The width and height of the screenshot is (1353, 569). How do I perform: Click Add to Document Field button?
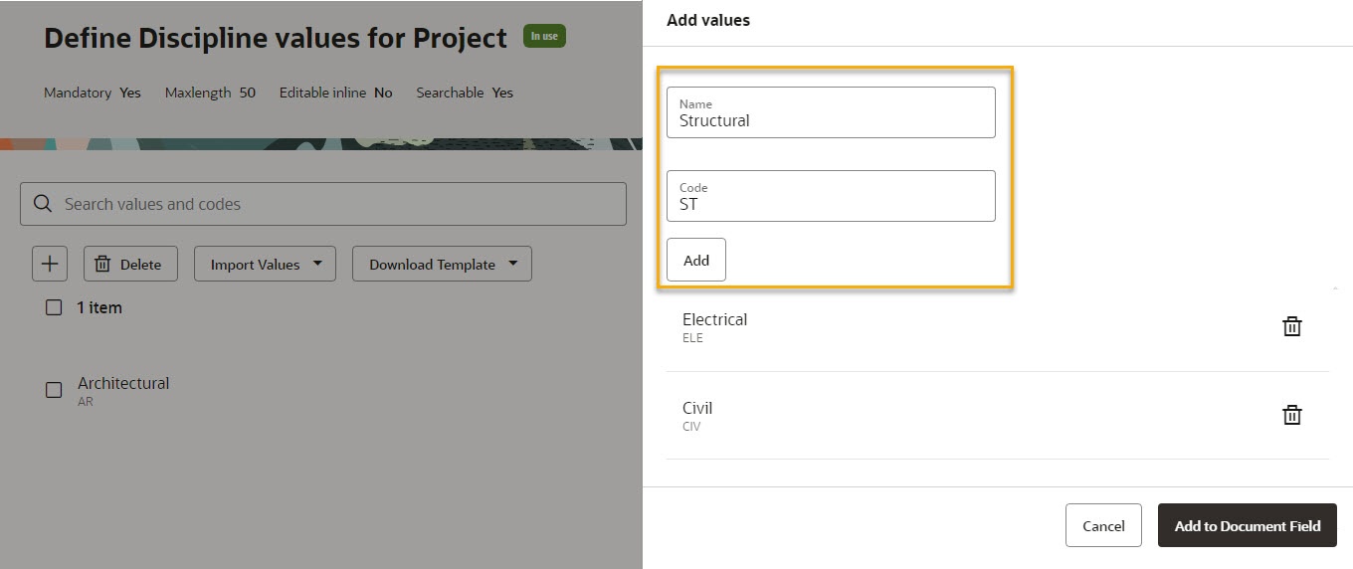(1248, 525)
